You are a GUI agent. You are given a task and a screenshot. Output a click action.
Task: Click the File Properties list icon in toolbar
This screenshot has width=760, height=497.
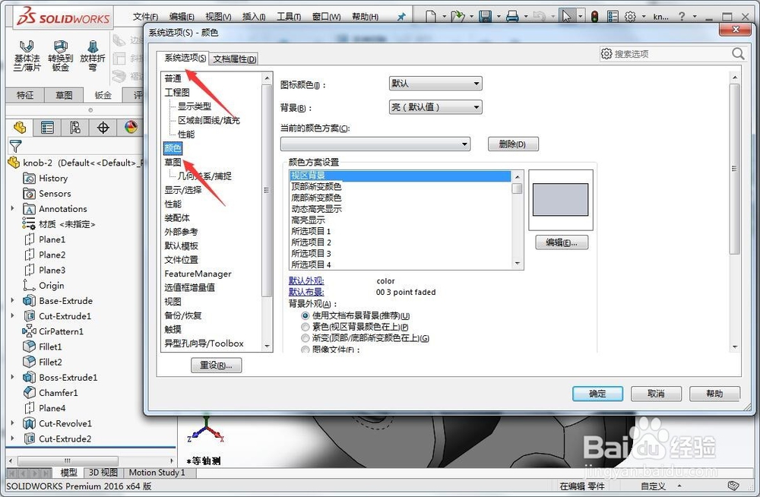click(613, 17)
